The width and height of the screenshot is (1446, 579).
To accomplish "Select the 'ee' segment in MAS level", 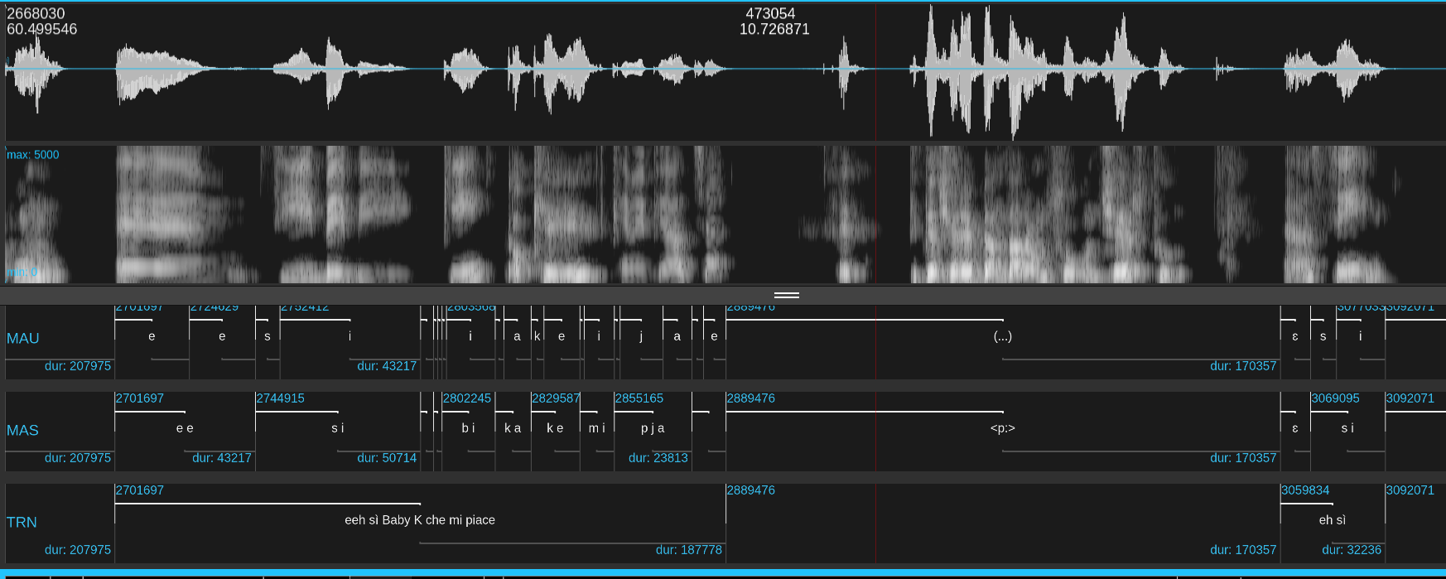I will tap(185, 428).
